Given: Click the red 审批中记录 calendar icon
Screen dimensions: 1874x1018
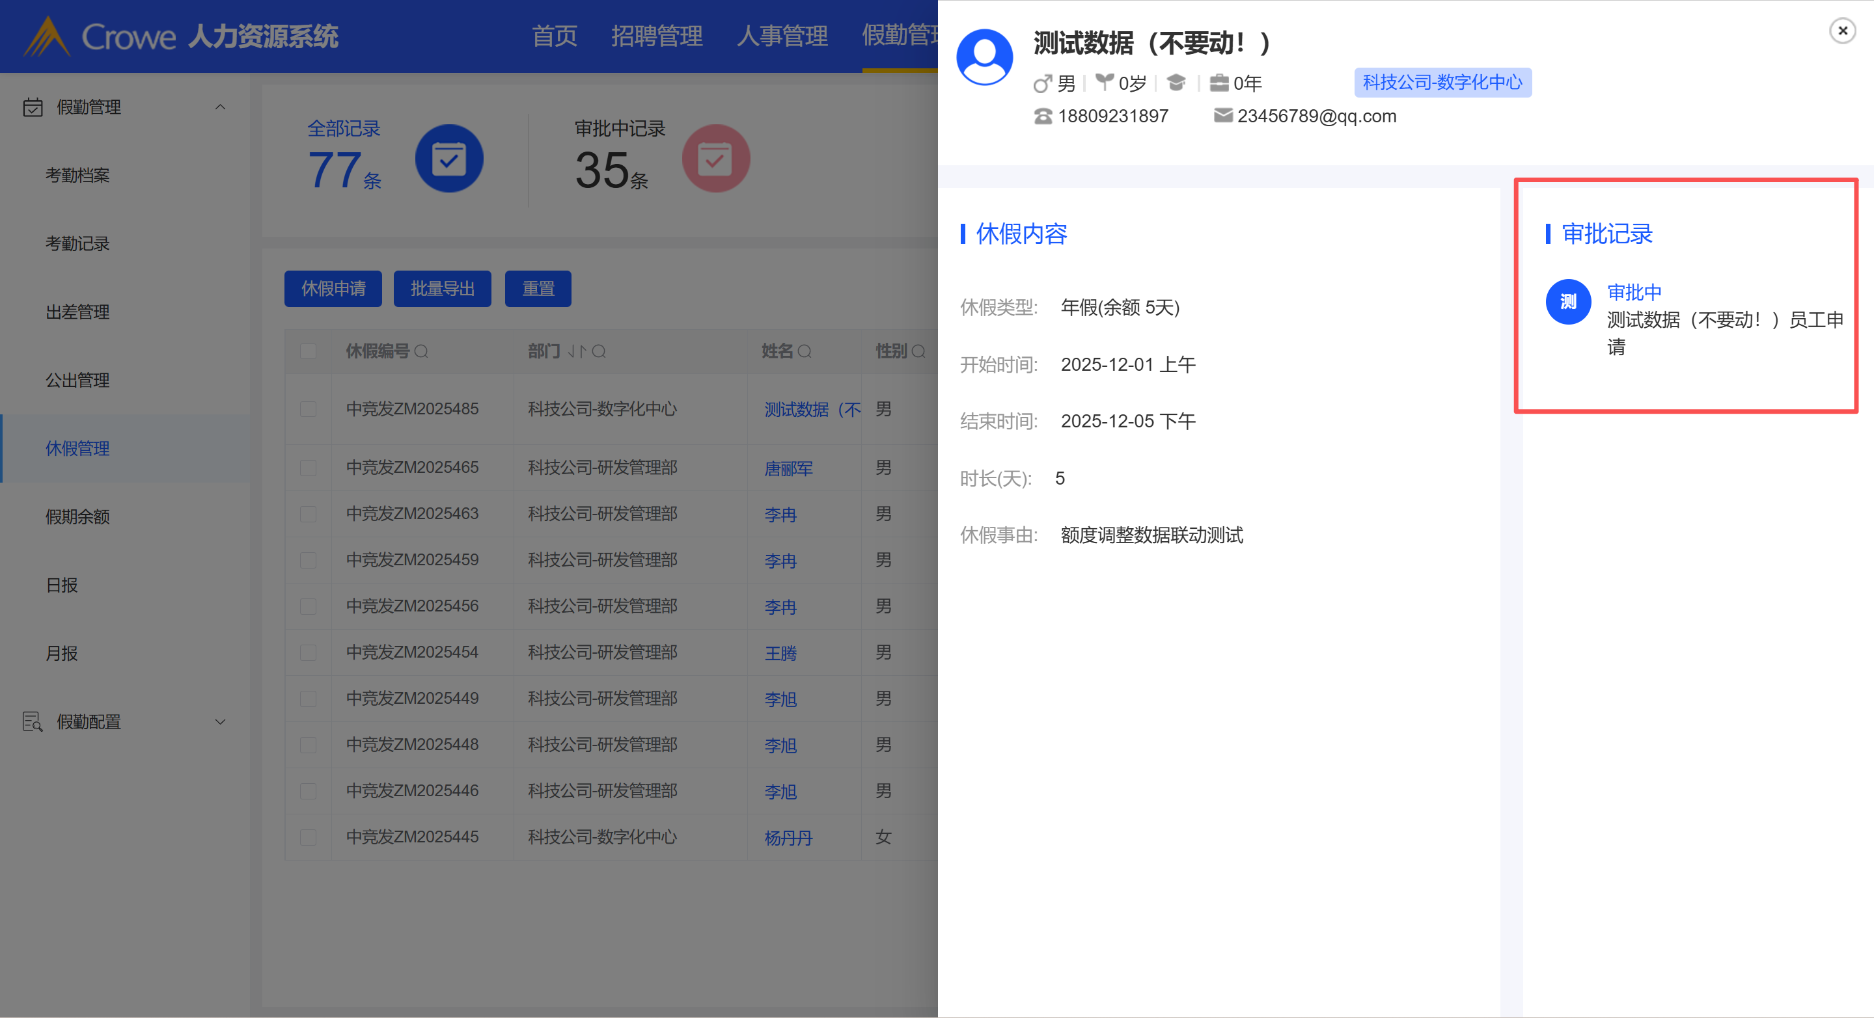Looking at the screenshot, I should [715, 159].
